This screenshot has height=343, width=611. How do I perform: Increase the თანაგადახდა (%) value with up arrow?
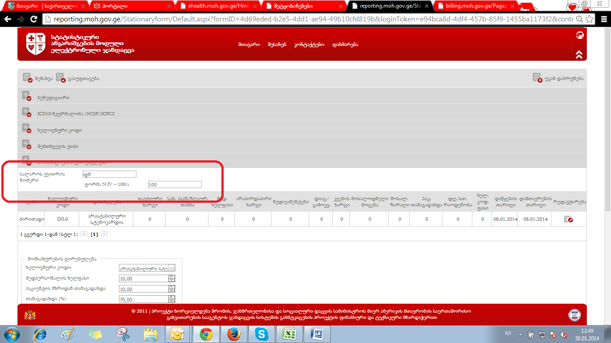pyautogui.click(x=171, y=297)
